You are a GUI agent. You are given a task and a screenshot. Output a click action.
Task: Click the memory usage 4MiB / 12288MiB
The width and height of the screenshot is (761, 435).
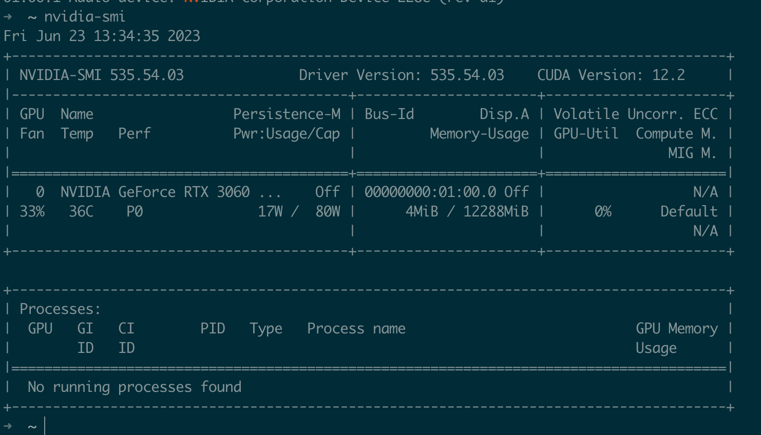click(467, 212)
